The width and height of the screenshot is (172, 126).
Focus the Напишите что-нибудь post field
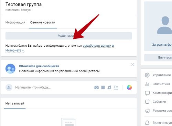[x=33, y=88]
